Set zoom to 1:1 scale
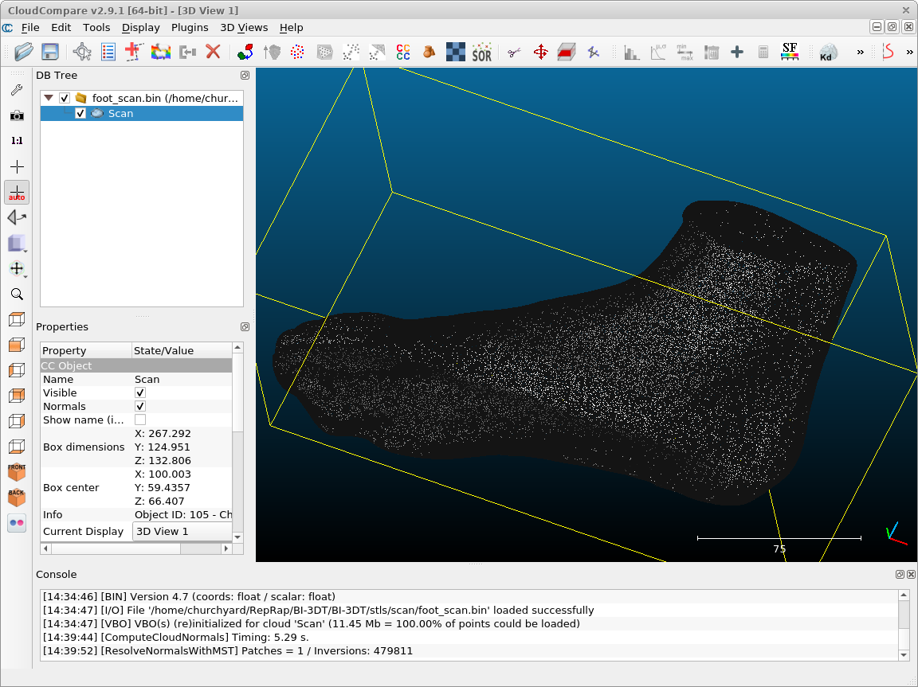 click(x=17, y=141)
